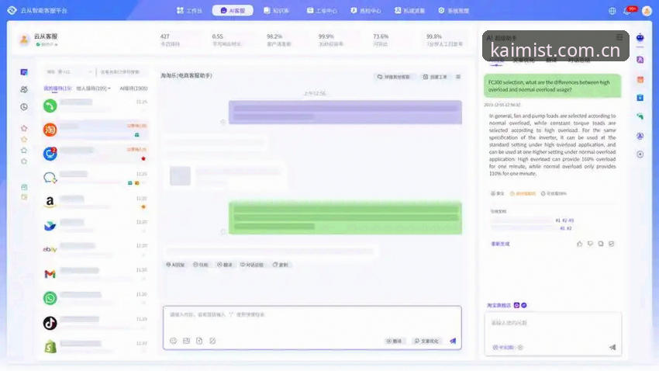Open the robot AI assistant rail icon

[x=640, y=38]
